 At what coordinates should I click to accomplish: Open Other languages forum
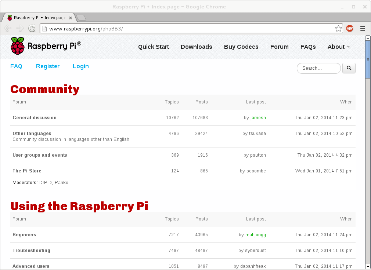click(x=32, y=133)
